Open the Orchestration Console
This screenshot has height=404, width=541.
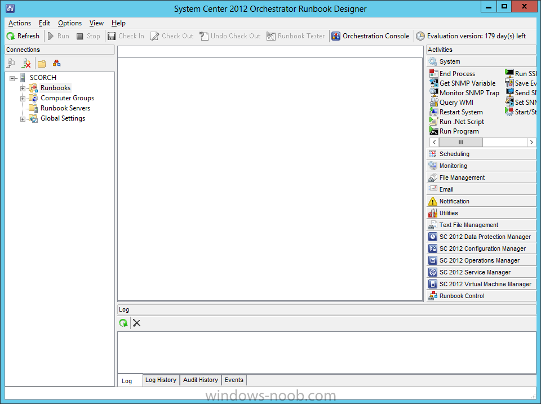tap(371, 36)
